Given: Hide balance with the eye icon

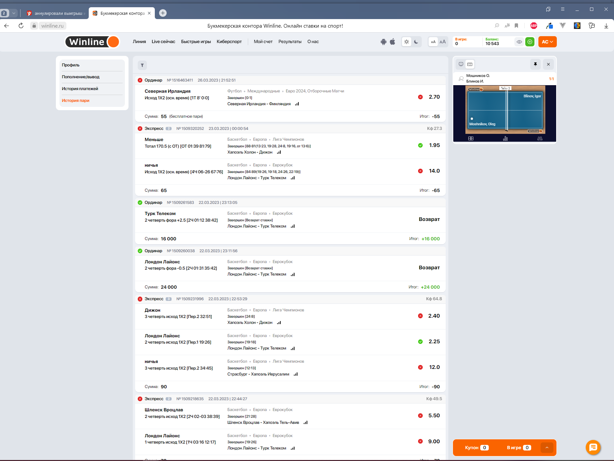Looking at the screenshot, I should (519, 42).
